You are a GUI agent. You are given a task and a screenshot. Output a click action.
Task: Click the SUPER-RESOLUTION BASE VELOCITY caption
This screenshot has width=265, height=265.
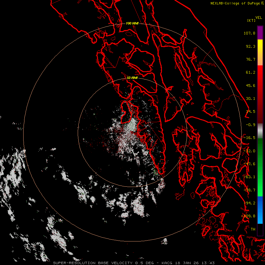(93, 263)
